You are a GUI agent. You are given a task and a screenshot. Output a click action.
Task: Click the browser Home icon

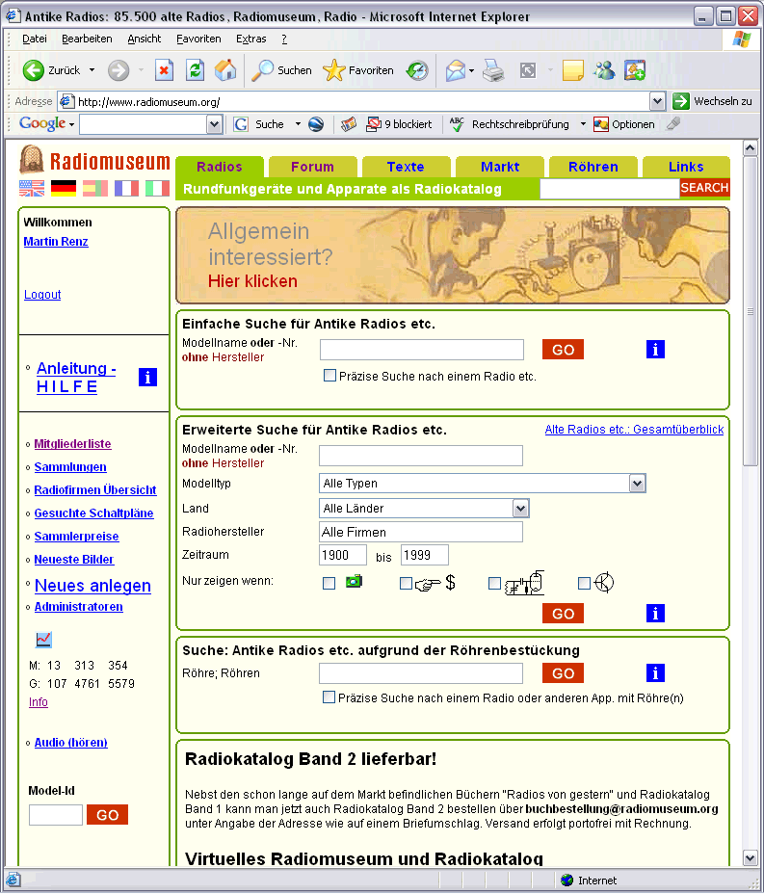(x=224, y=70)
